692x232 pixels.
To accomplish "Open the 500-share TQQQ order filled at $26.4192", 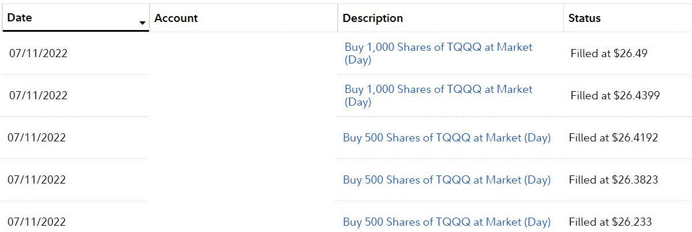I will tap(447, 138).
